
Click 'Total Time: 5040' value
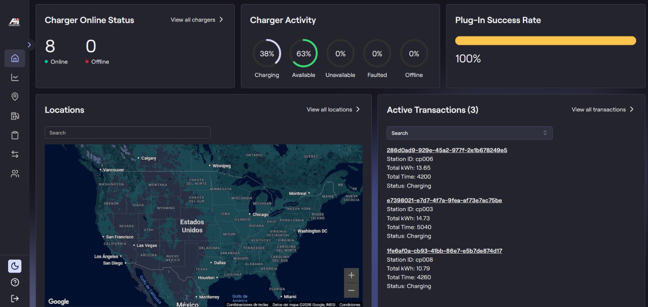pos(409,227)
